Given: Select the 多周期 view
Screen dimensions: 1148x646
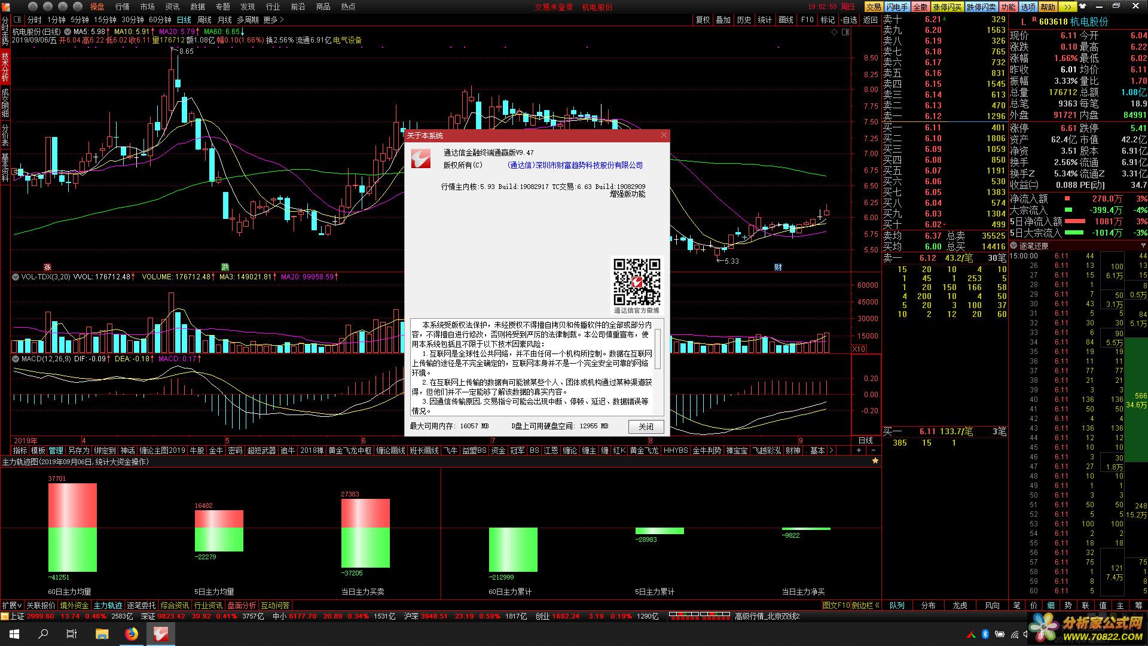Looking at the screenshot, I should 248,20.
